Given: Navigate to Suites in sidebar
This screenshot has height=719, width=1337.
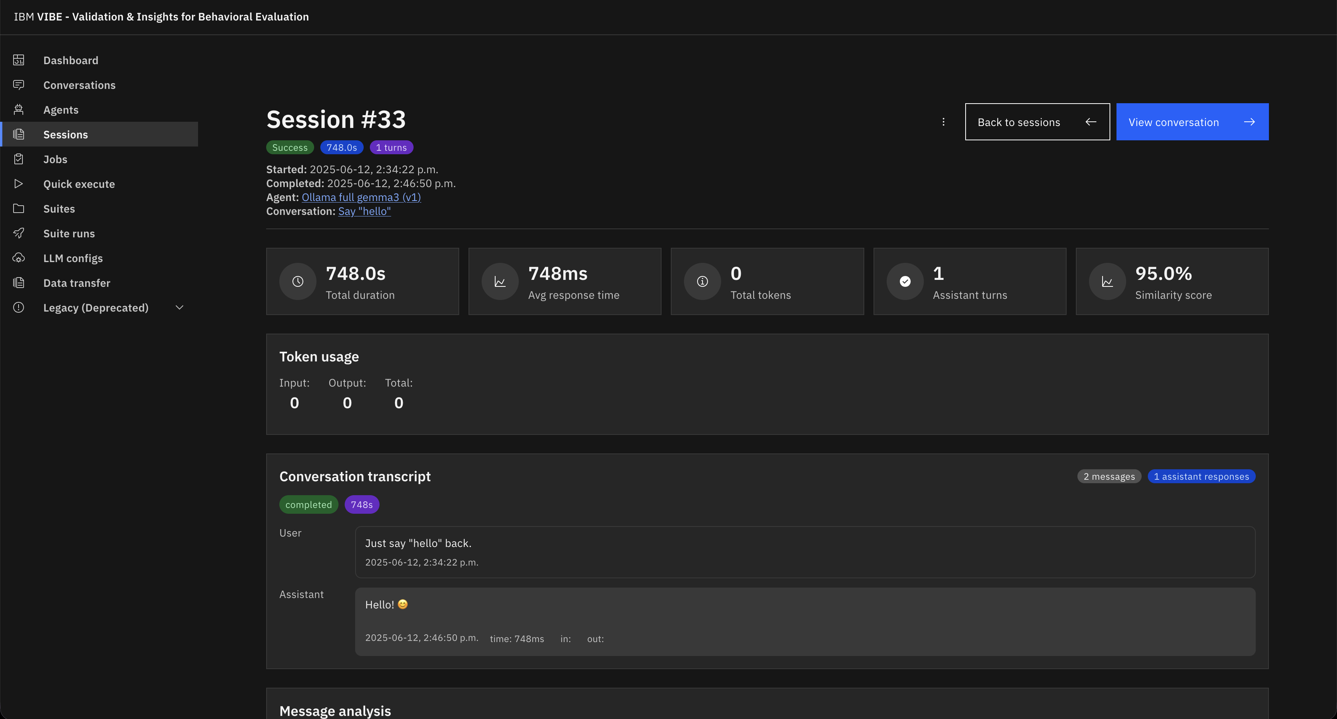Looking at the screenshot, I should click(x=100, y=208).
